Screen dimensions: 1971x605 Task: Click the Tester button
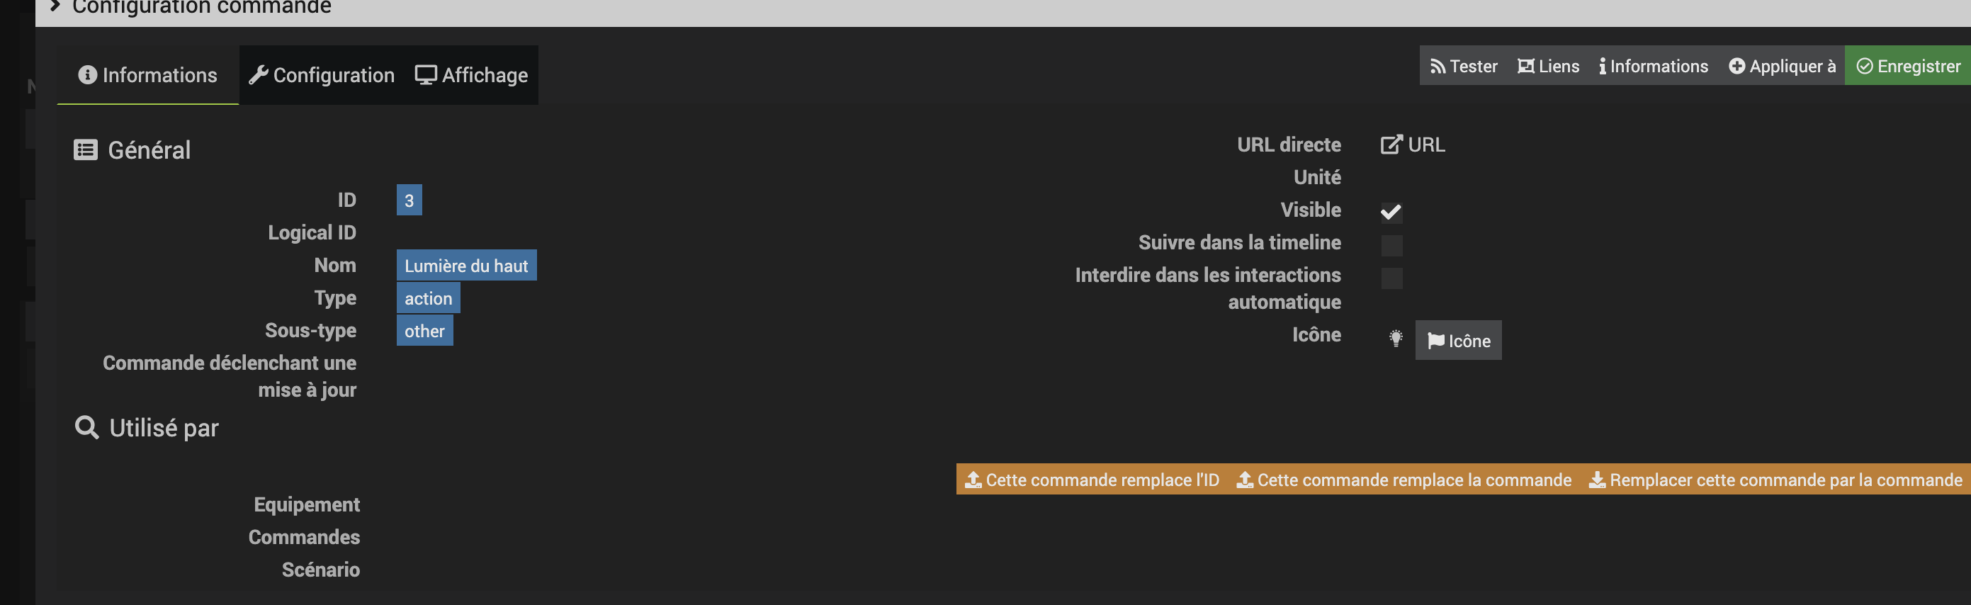pyautogui.click(x=1464, y=66)
